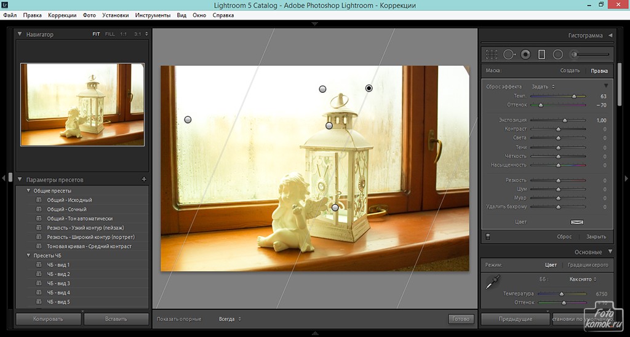The width and height of the screenshot is (630, 337).
Task: Open the Инструменты menu
Action: pos(153,15)
